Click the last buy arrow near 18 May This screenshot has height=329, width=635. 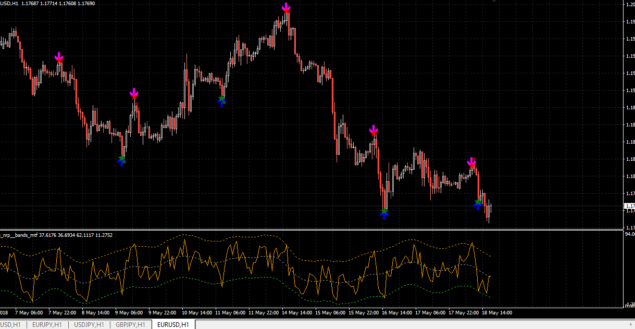tap(478, 205)
